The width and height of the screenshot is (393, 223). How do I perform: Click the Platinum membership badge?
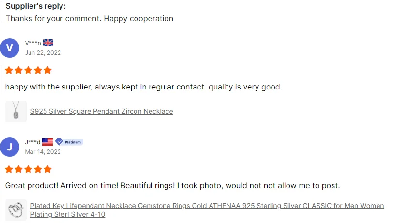pos(69,142)
